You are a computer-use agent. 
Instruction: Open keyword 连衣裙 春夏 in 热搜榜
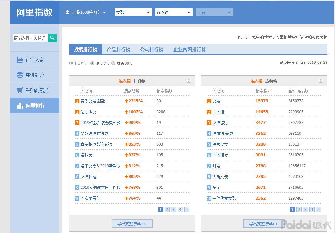[x=222, y=134]
